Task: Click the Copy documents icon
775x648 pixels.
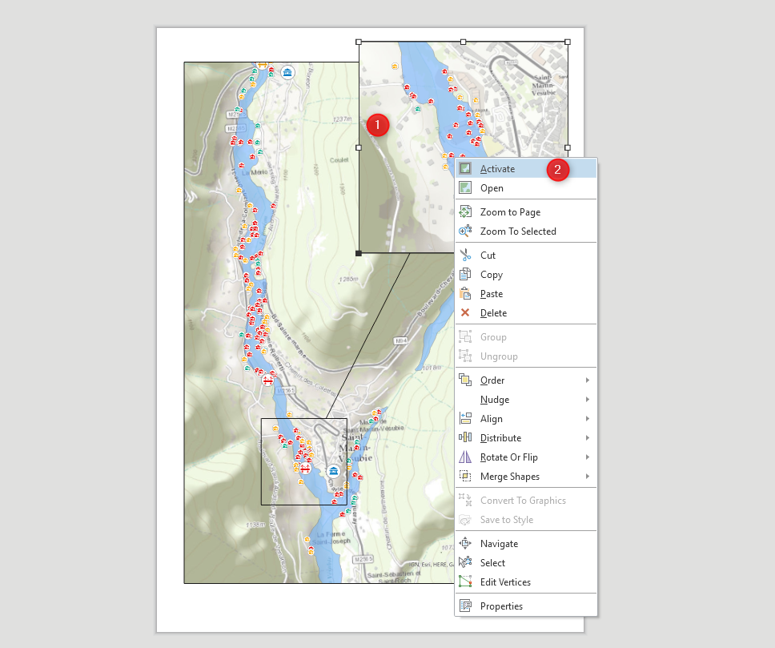Action: [x=465, y=274]
